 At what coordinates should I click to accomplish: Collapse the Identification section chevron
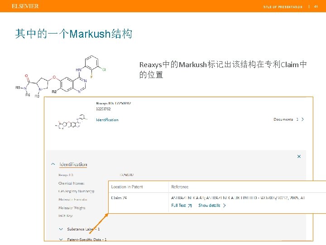tap(53, 164)
